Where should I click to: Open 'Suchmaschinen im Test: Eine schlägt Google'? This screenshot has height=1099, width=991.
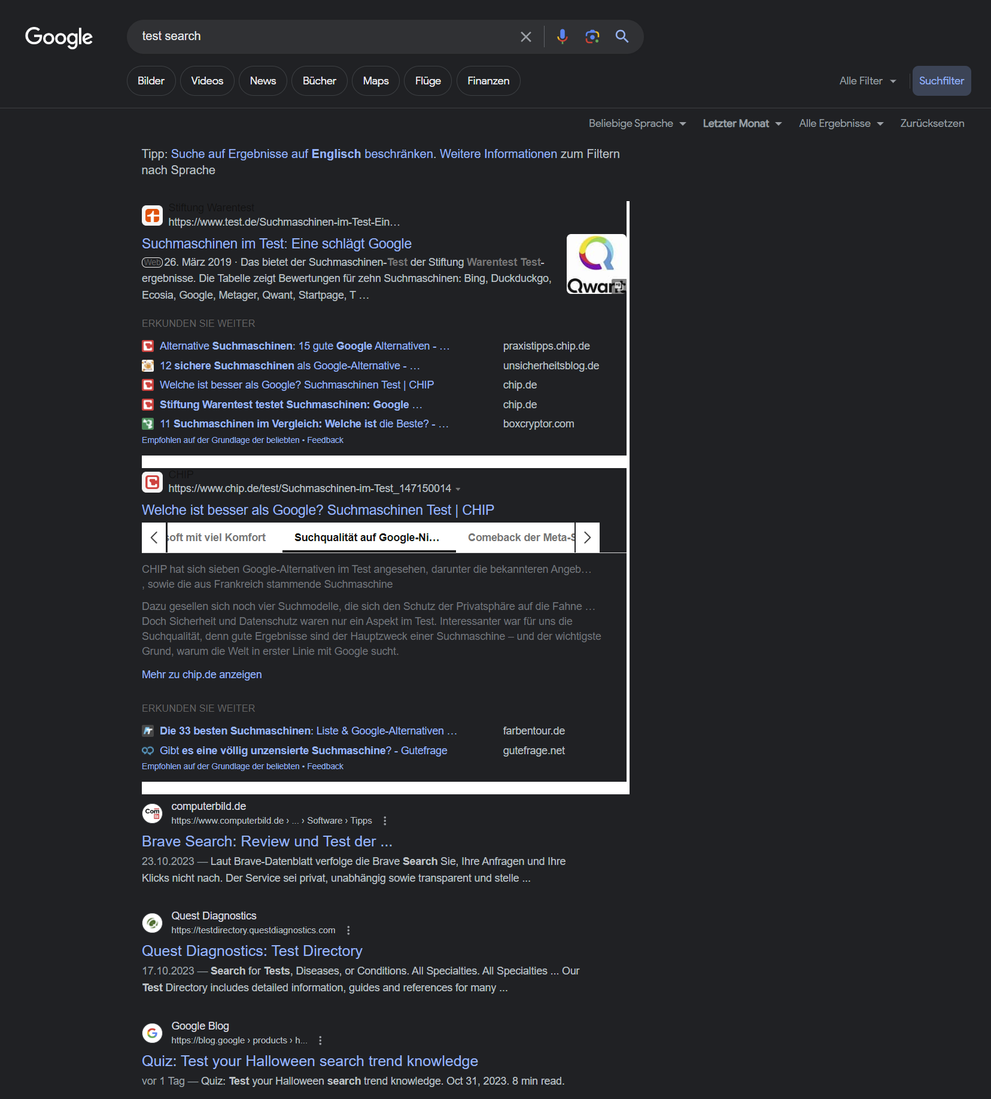[x=276, y=244]
